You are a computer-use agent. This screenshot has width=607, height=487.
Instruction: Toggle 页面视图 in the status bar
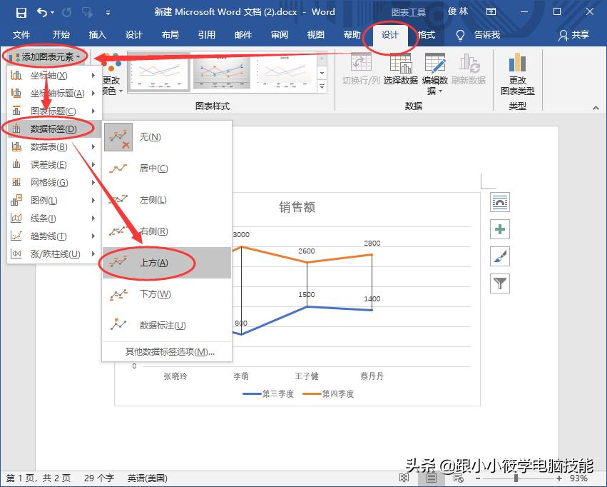(430, 478)
